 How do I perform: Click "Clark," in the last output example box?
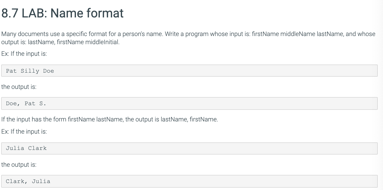(x=17, y=181)
